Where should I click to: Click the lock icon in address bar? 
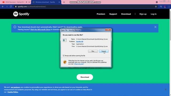(16, 6)
